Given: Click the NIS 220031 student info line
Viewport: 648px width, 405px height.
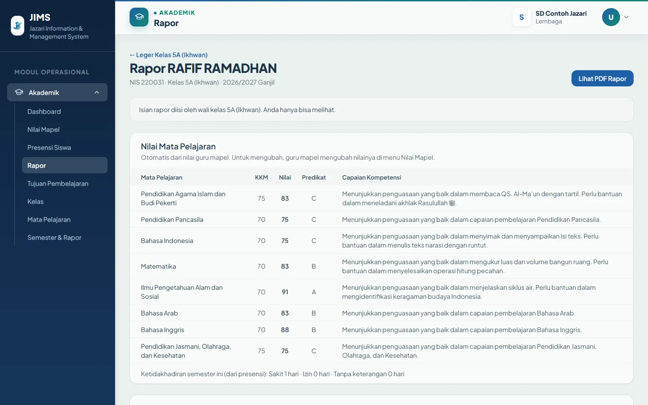Looking at the screenshot, I should coord(202,82).
